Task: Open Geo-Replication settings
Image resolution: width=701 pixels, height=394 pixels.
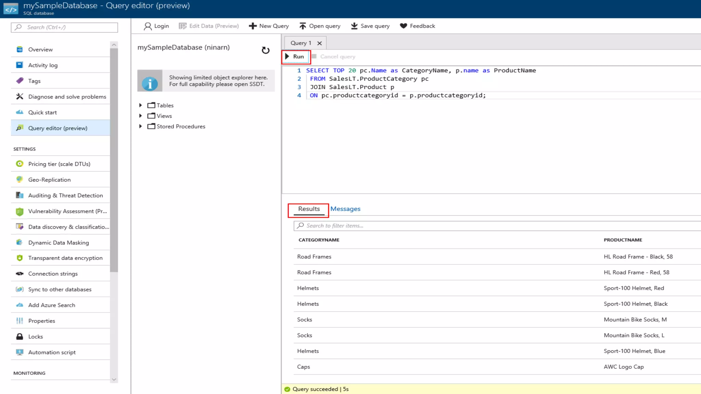Action: pos(60,180)
